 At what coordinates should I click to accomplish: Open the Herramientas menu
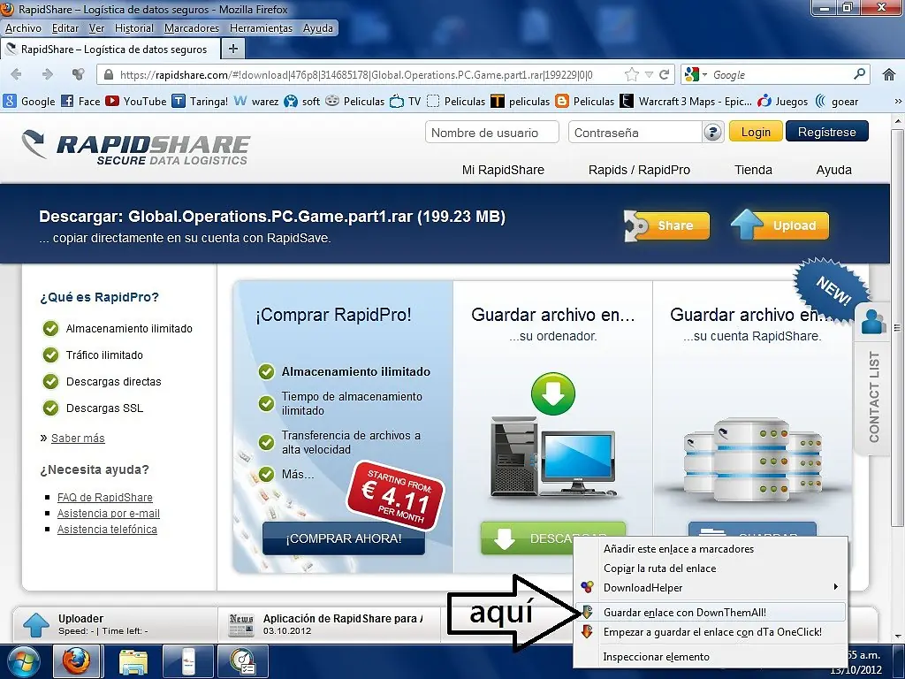pyautogui.click(x=261, y=28)
